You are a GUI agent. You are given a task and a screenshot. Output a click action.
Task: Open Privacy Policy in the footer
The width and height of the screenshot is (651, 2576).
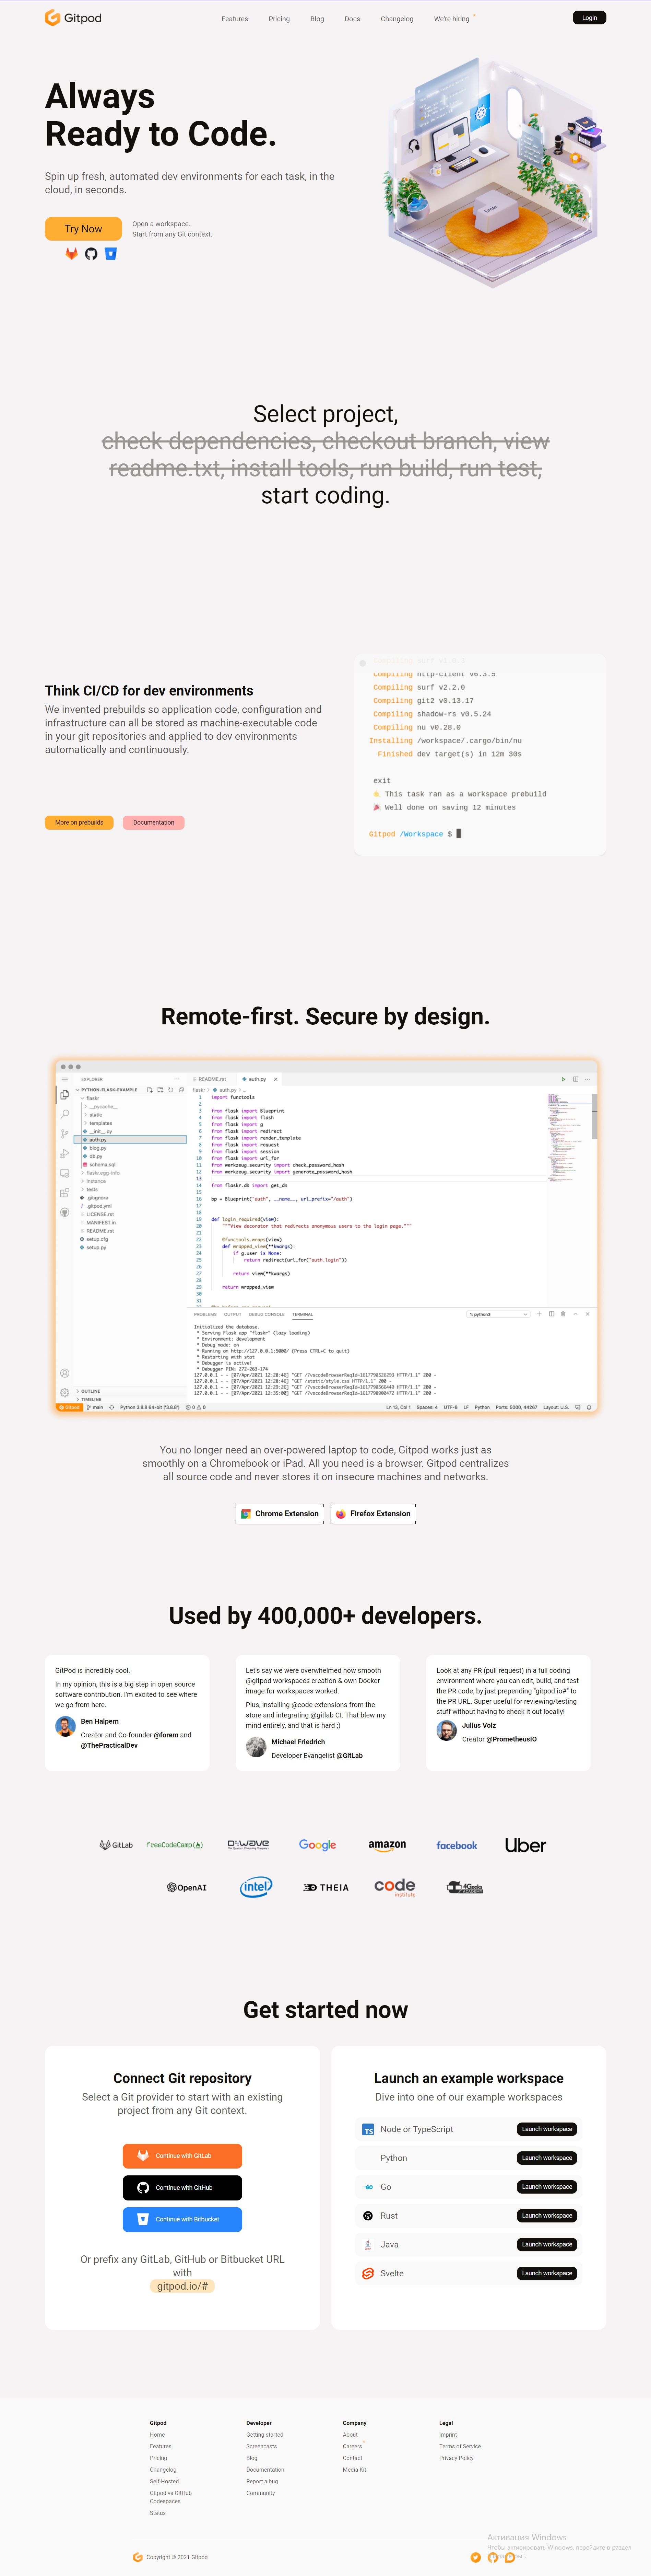click(456, 2458)
